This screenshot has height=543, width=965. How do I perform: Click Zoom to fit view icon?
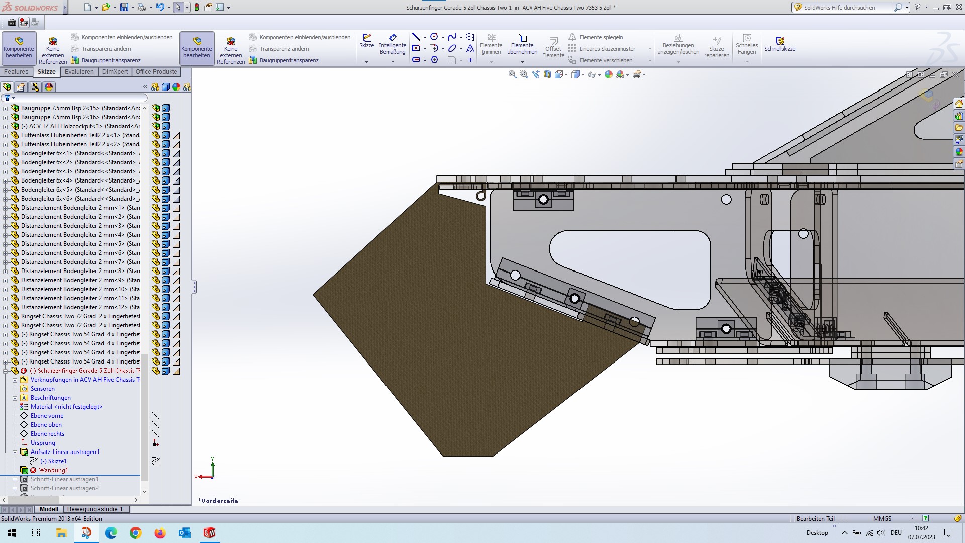(x=512, y=74)
